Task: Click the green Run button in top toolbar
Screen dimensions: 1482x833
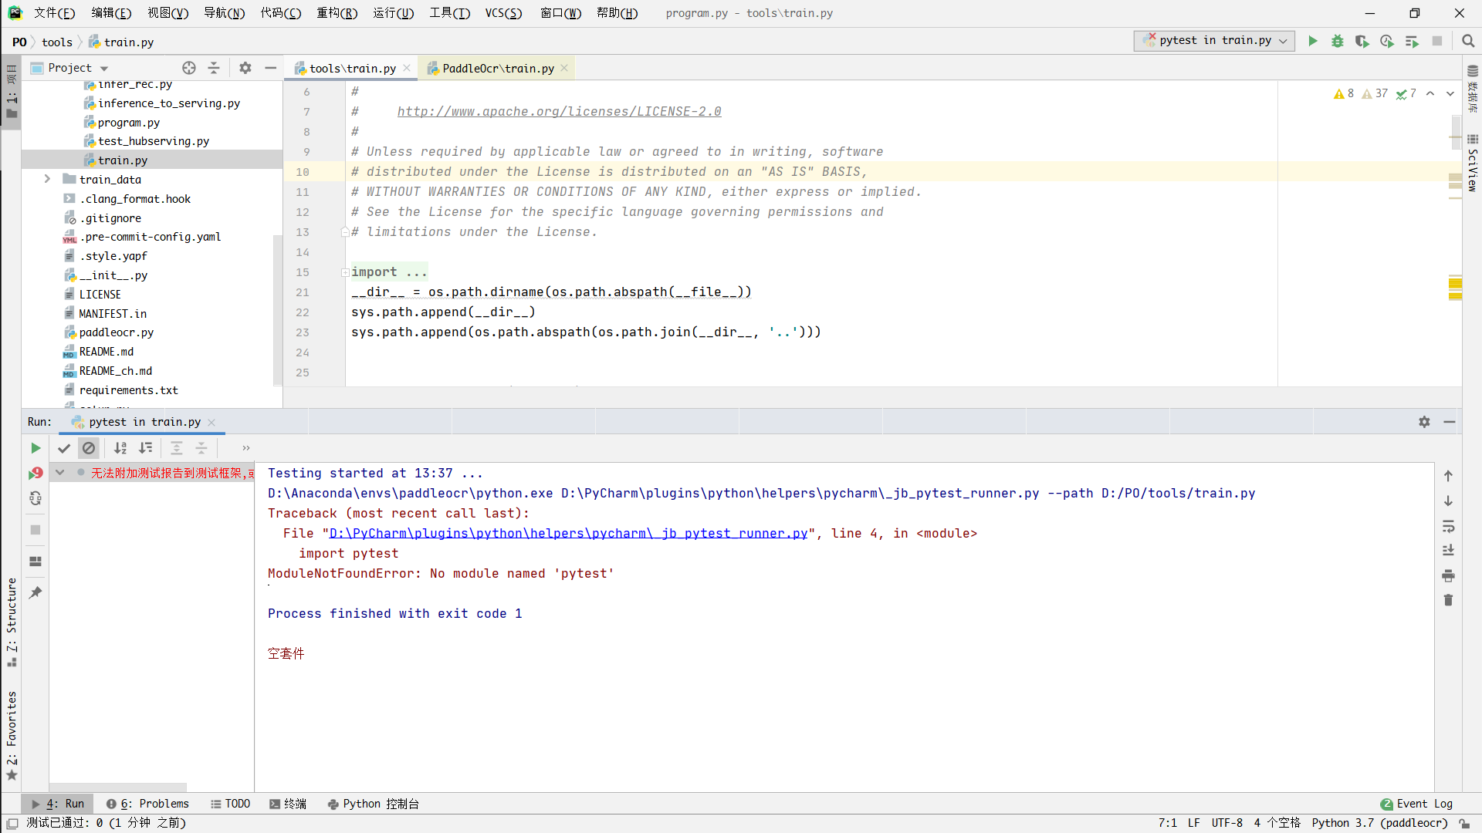Action: coord(1312,41)
